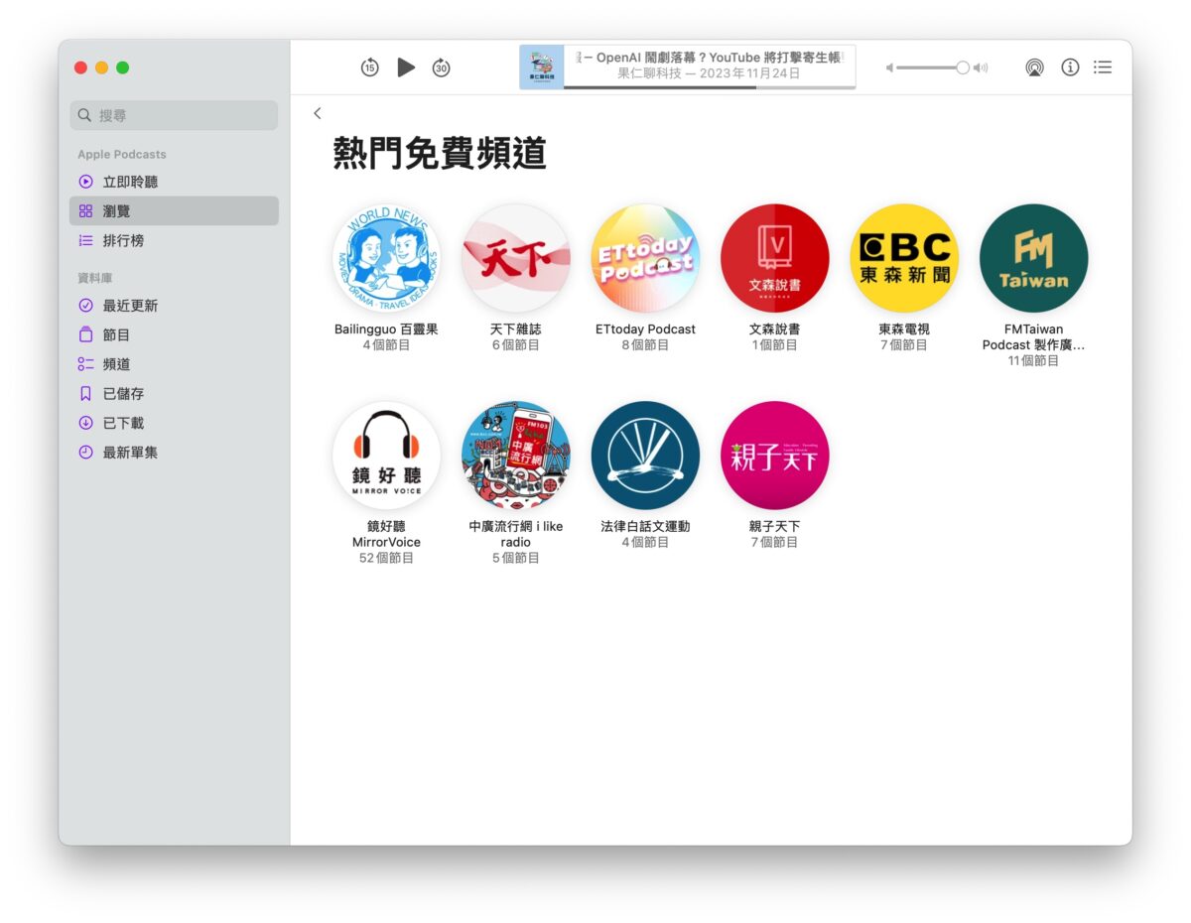
Task: Open FM Taiwan channel artwork
Action: [x=1033, y=258]
